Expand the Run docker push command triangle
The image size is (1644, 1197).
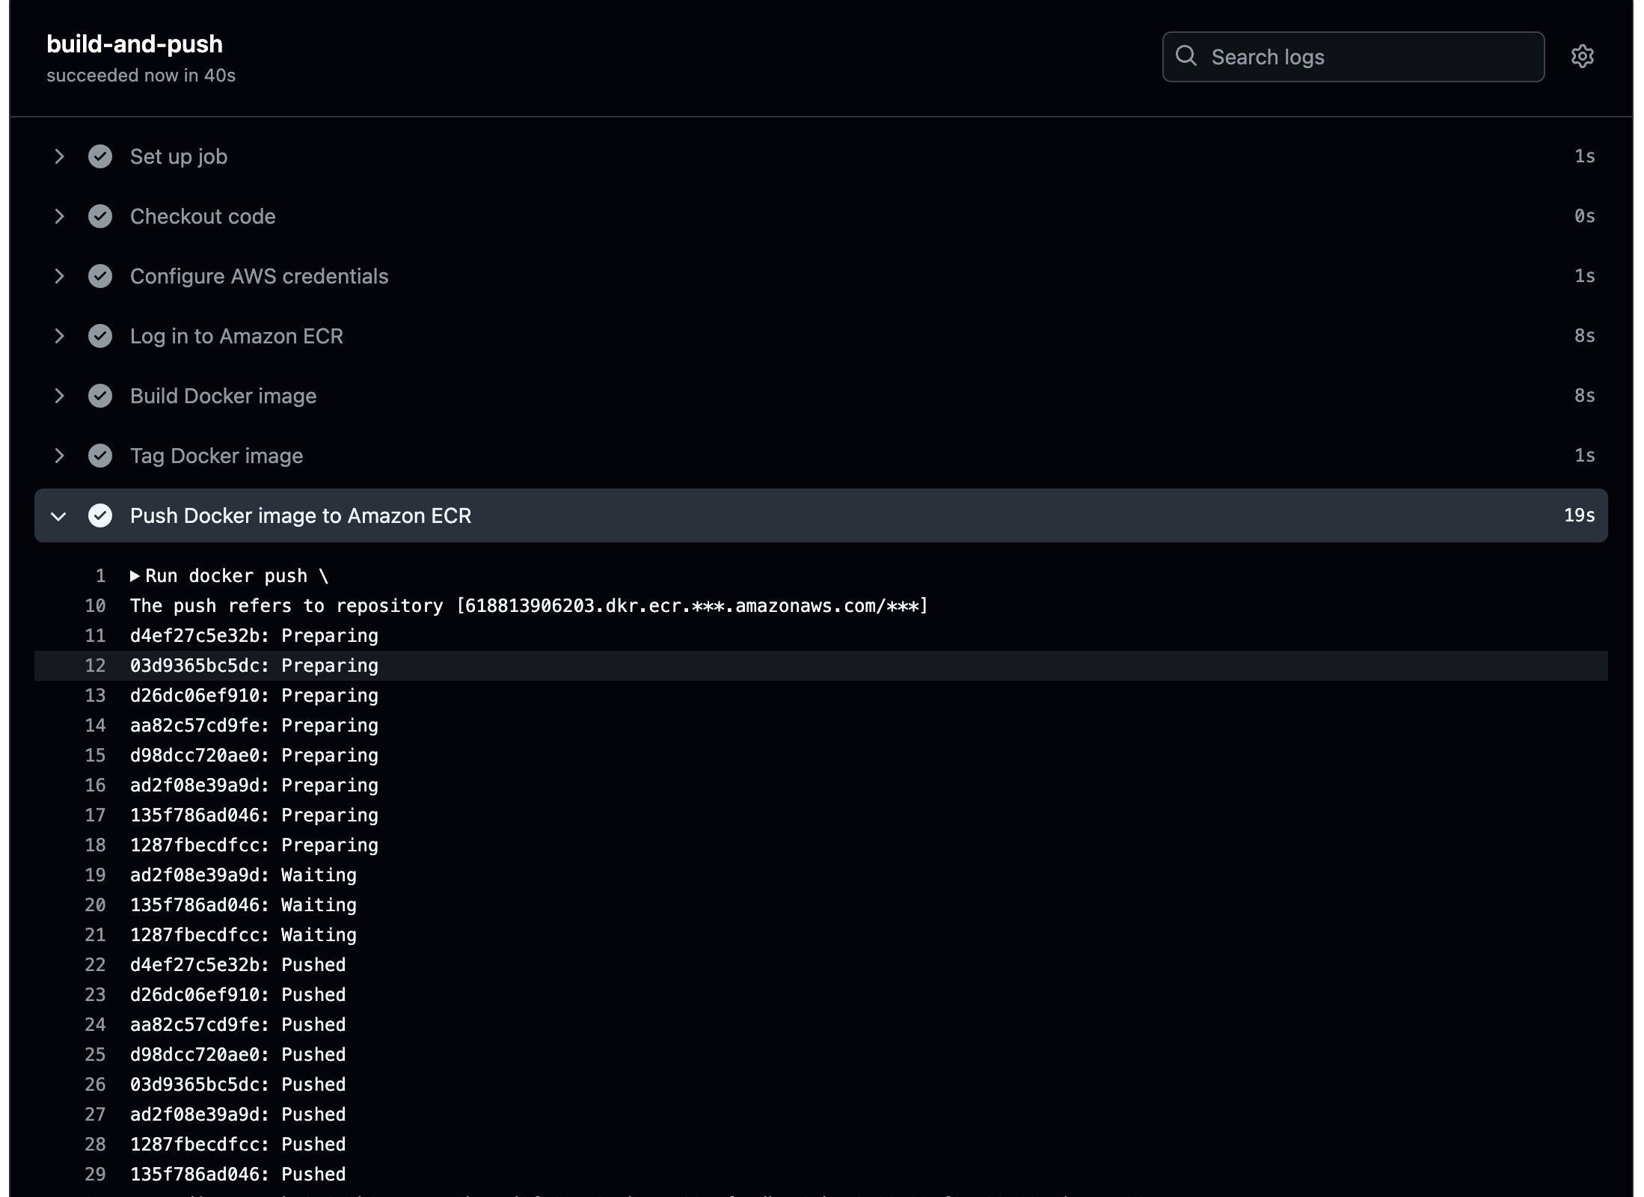click(135, 576)
